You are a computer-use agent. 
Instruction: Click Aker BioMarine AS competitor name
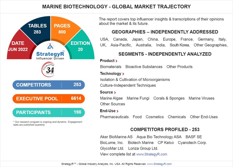coord(116,137)
